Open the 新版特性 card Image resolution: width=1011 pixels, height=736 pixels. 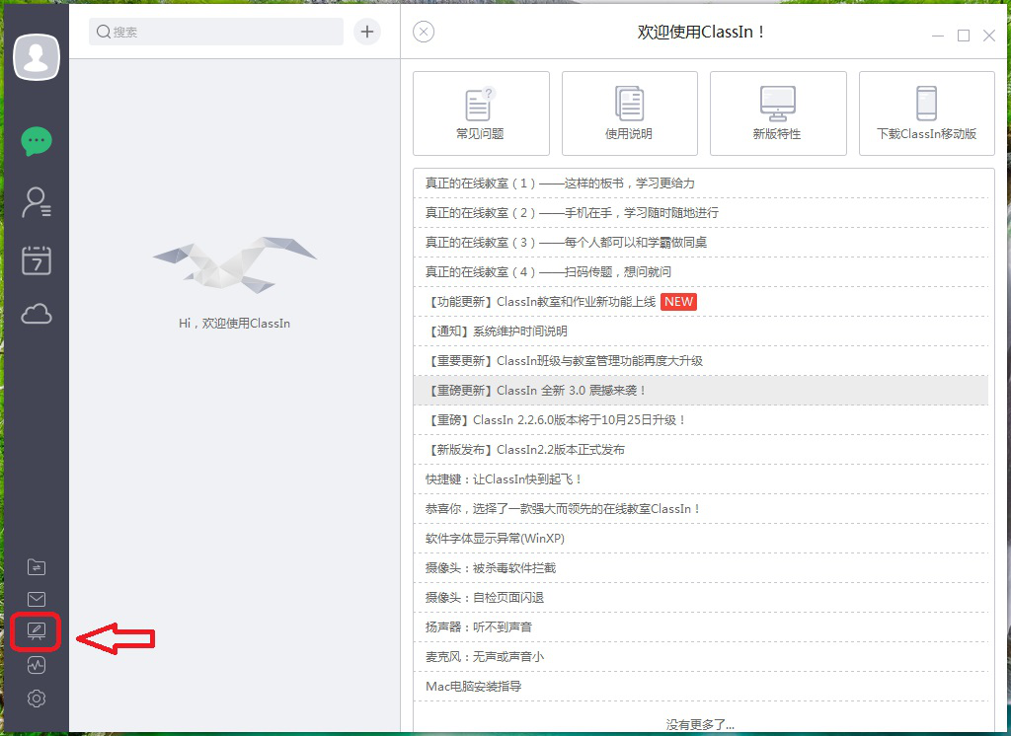coord(778,112)
